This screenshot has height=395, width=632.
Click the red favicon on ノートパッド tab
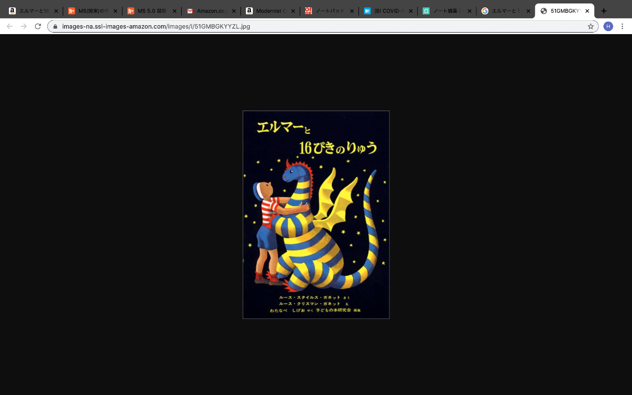click(309, 11)
